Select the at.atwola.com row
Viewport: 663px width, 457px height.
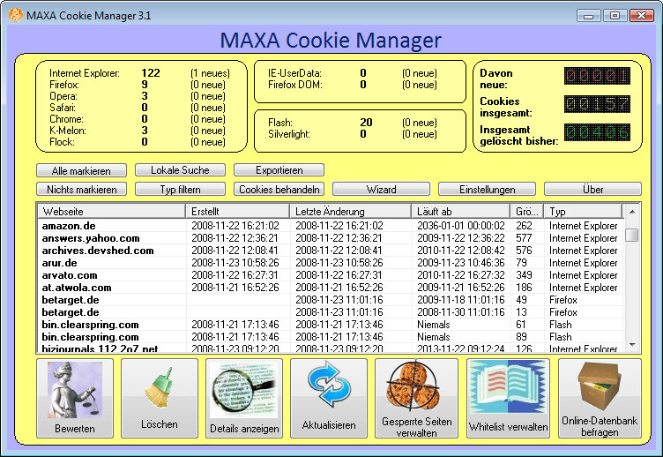coord(331,288)
